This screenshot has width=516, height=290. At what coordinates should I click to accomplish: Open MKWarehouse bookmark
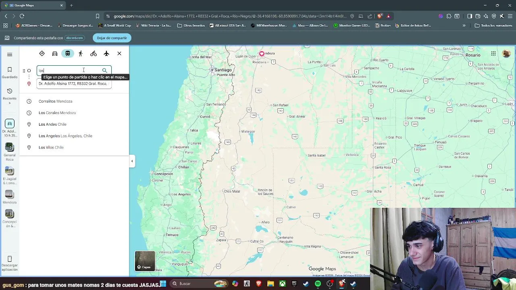tap(269, 25)
